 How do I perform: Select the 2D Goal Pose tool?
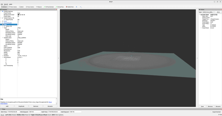(60, 7)
